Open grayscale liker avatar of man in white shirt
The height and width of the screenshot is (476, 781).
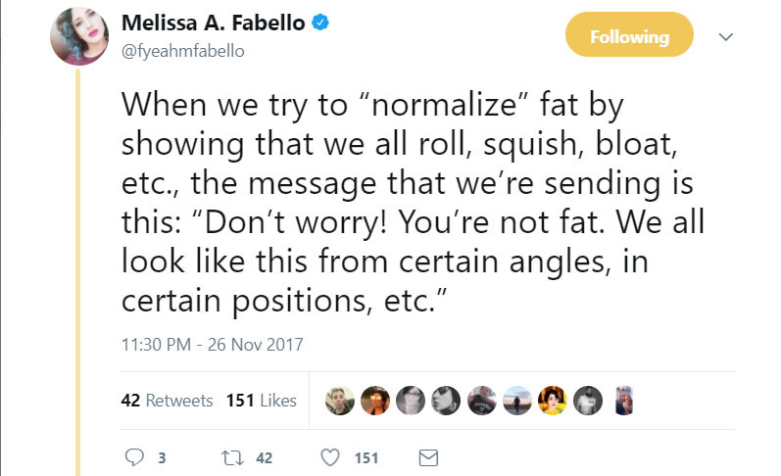pos(588,401)
